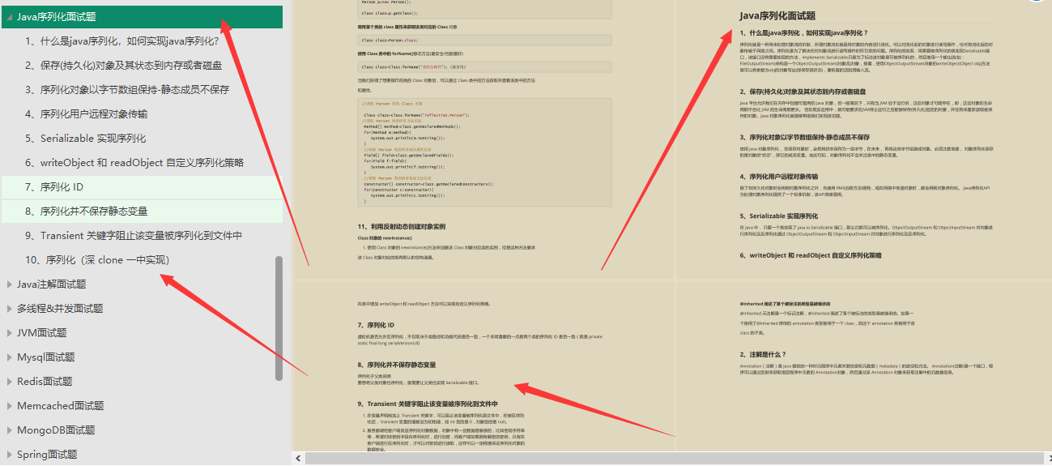1052x466 pixels.
Task: Select the MongoDB面试题 bookmark label
Action: point(57,430)
